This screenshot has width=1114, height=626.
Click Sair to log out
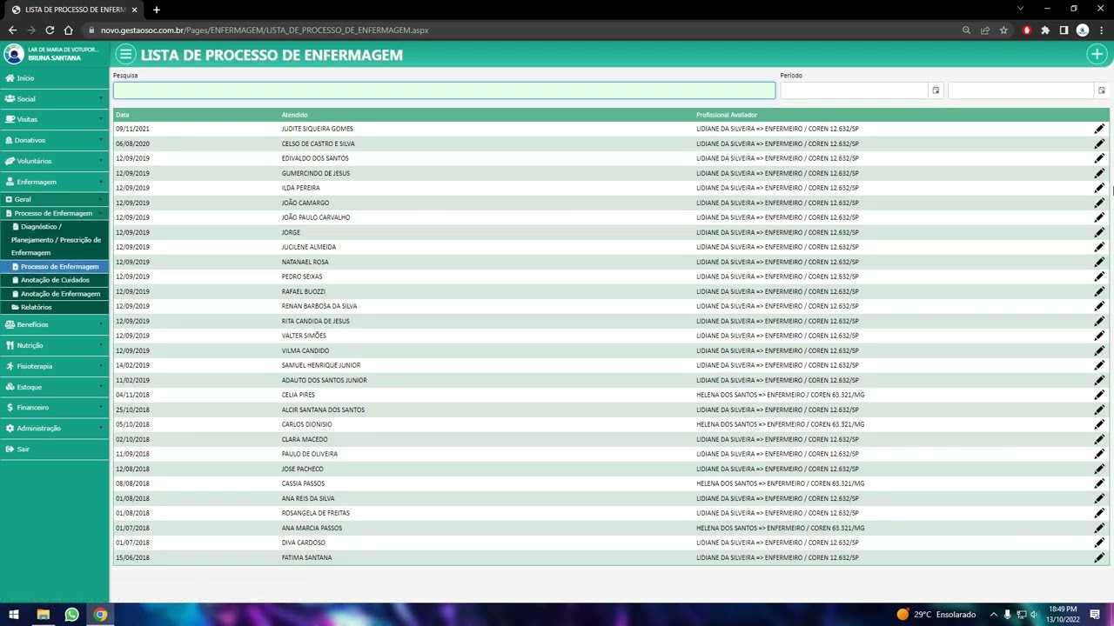[23, 450]
